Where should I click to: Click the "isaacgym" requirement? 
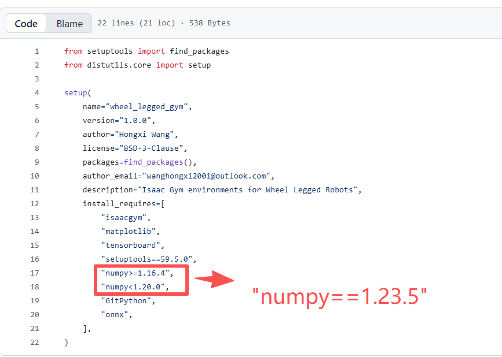(124, 218)
